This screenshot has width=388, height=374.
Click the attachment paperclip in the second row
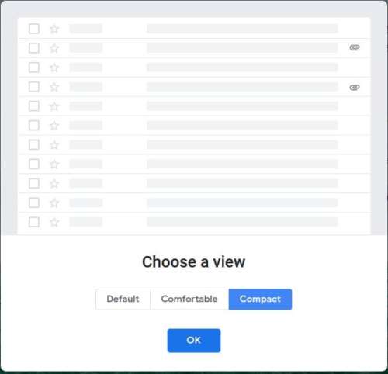pyautogui.click(x=355, y=47)
